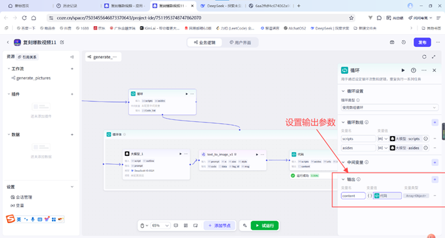The width and height of the screenshot is (445, 238).
Task: Click the content output name field
Action: click(x=353, y=196)
